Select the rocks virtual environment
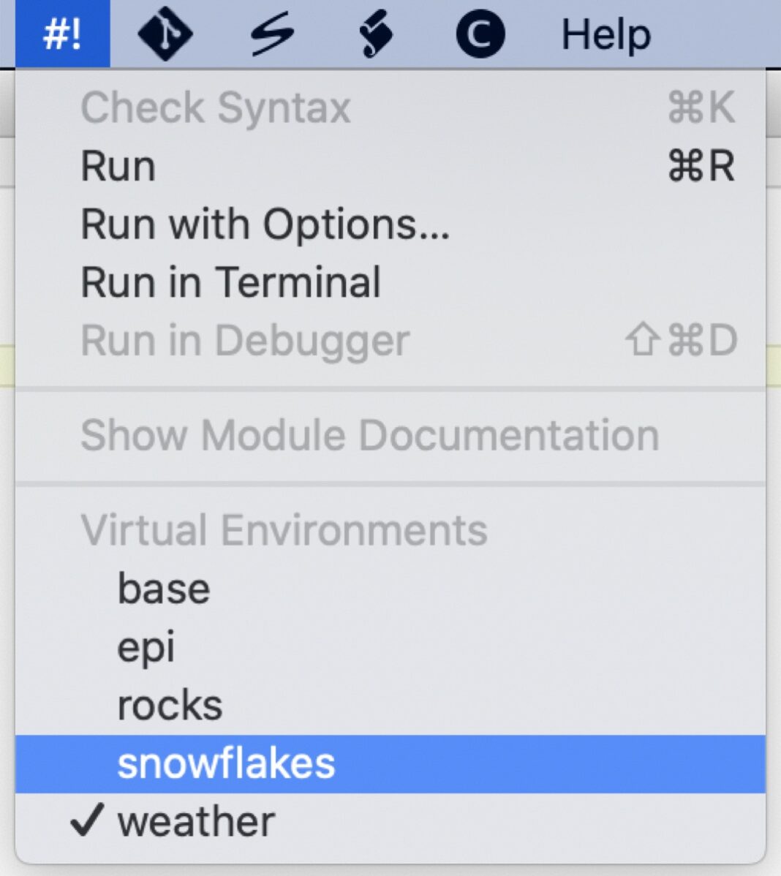Screen dimensions: 781x876 (x=170, y=706)
